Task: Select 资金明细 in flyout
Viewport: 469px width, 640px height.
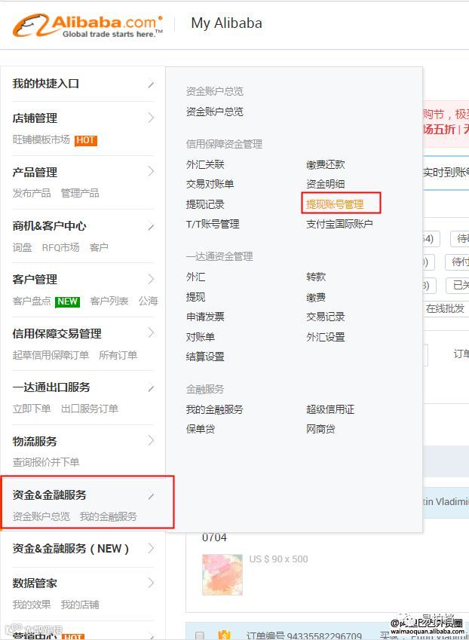Action: (x=325, y=184)
